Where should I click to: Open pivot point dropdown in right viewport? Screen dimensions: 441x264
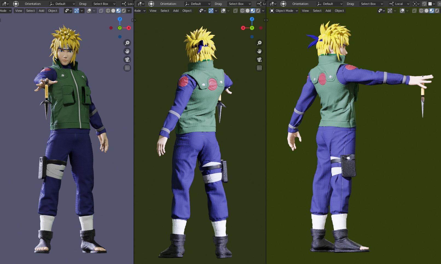tap(416, 4)
